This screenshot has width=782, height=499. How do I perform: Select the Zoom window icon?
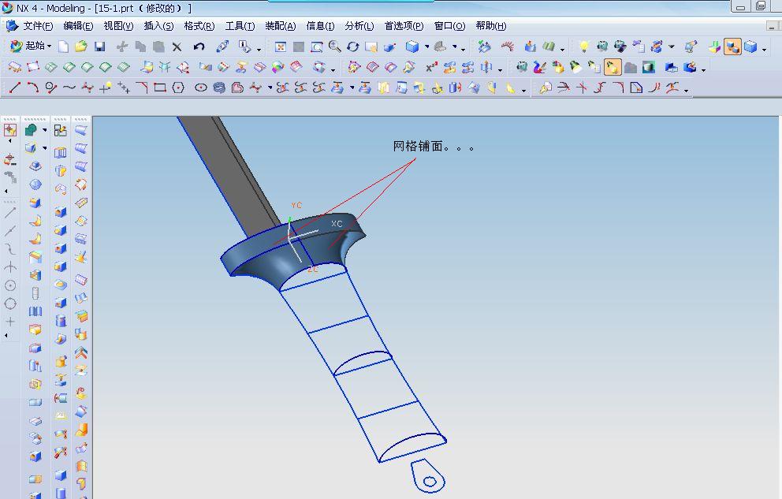(317, 47)
